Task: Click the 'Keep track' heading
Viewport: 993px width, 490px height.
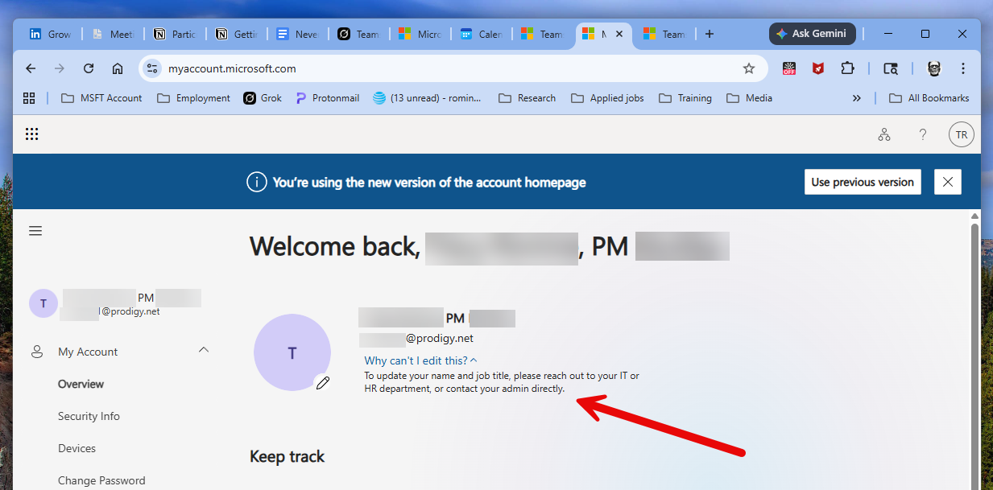Action: point(287,456)
